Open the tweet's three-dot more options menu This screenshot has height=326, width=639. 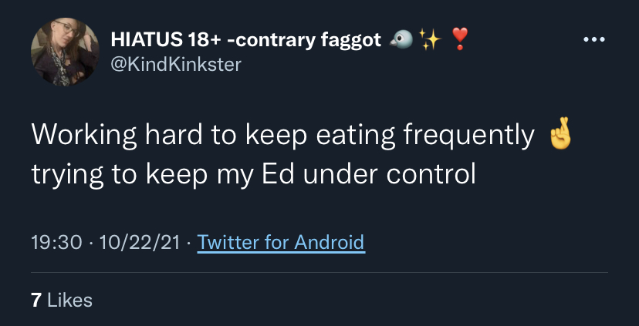pos(594,40)
